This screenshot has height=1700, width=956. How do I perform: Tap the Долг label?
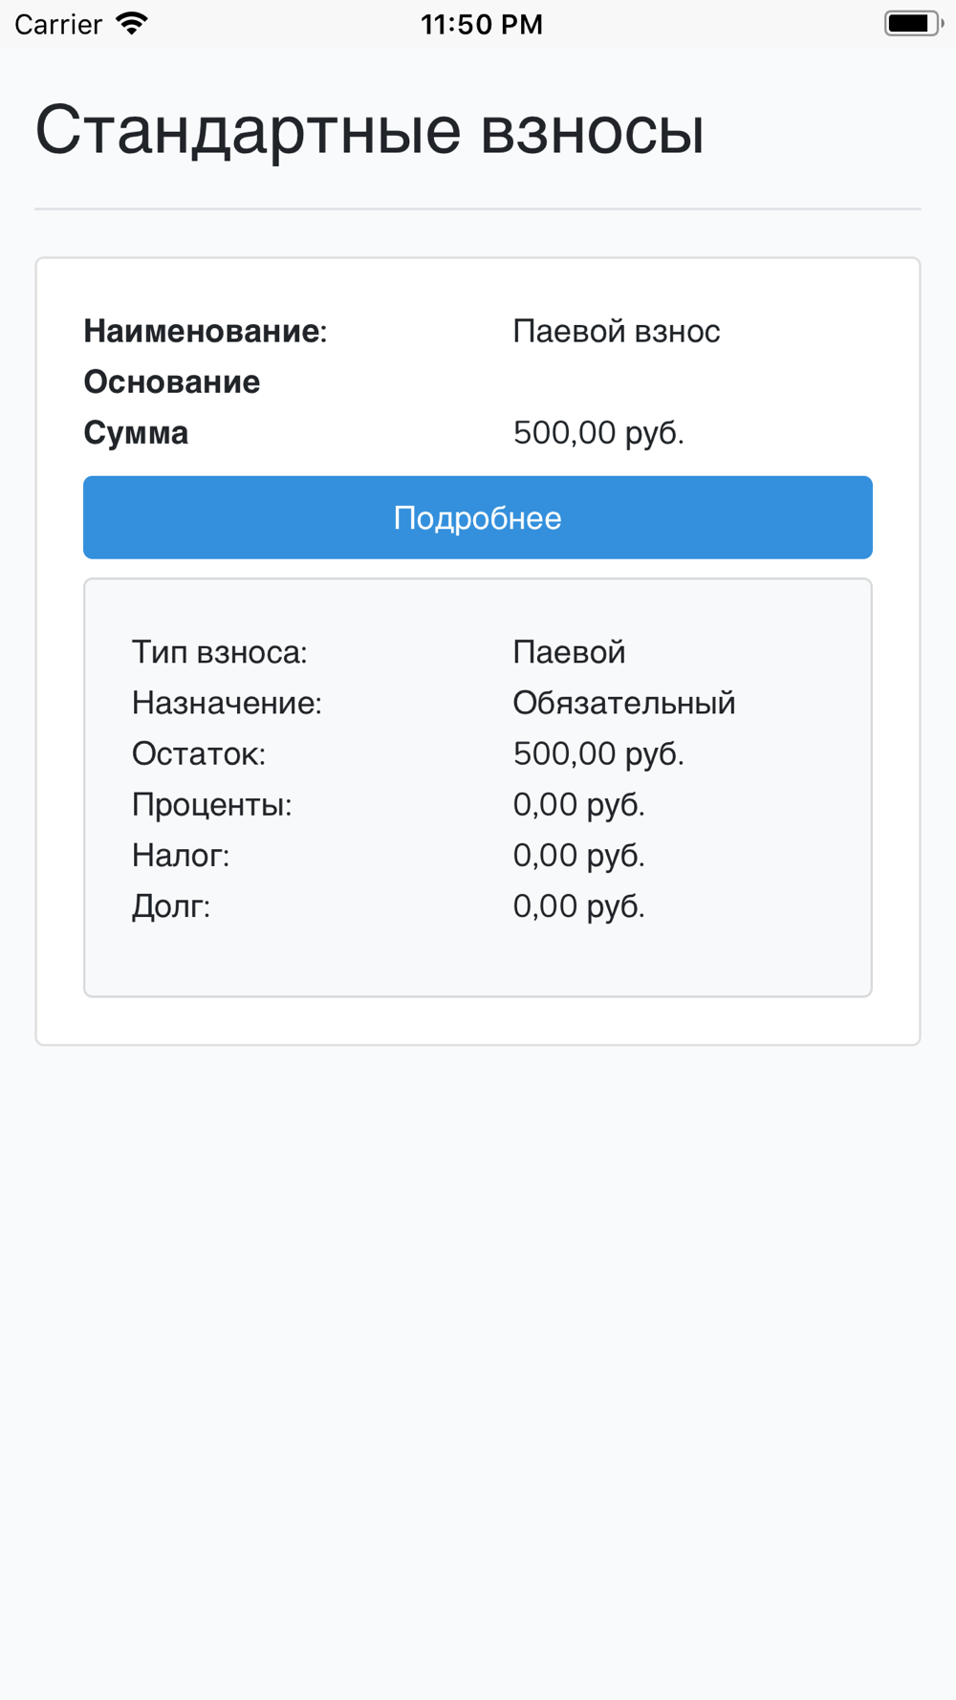coord(171,905)
